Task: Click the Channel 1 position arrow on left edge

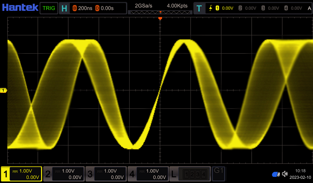Action: (x=3, y=90)
